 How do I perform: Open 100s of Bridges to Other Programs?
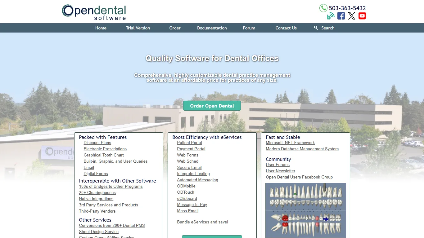pos(111,187)
